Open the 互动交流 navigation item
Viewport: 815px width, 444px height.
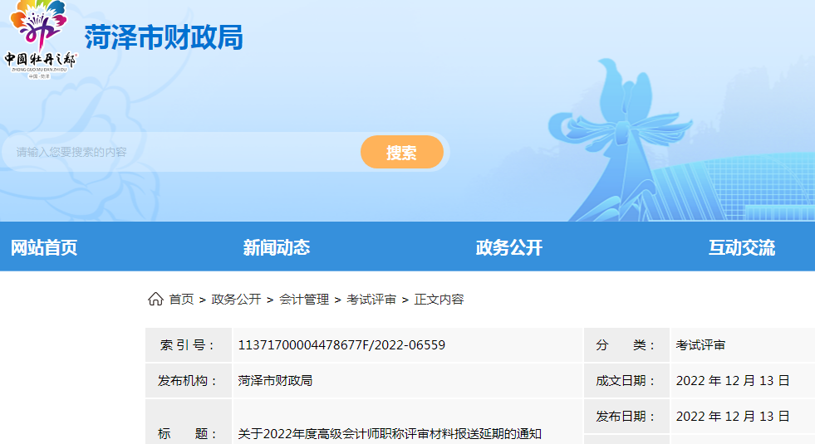741,247
